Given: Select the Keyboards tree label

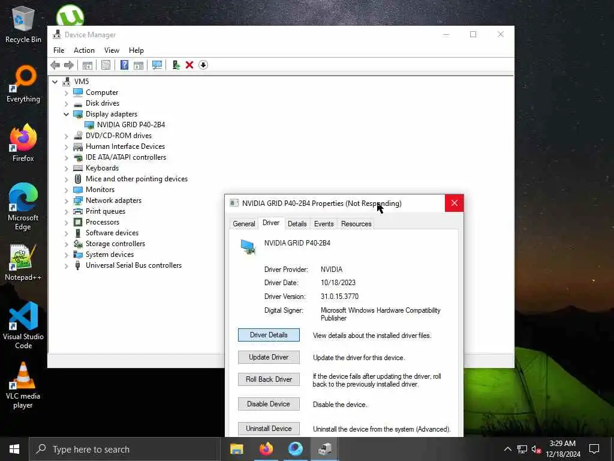Looking at the screenshot, I should click(102, 168).
